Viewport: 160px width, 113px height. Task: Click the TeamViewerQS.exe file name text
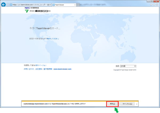[x=59, y=104]
